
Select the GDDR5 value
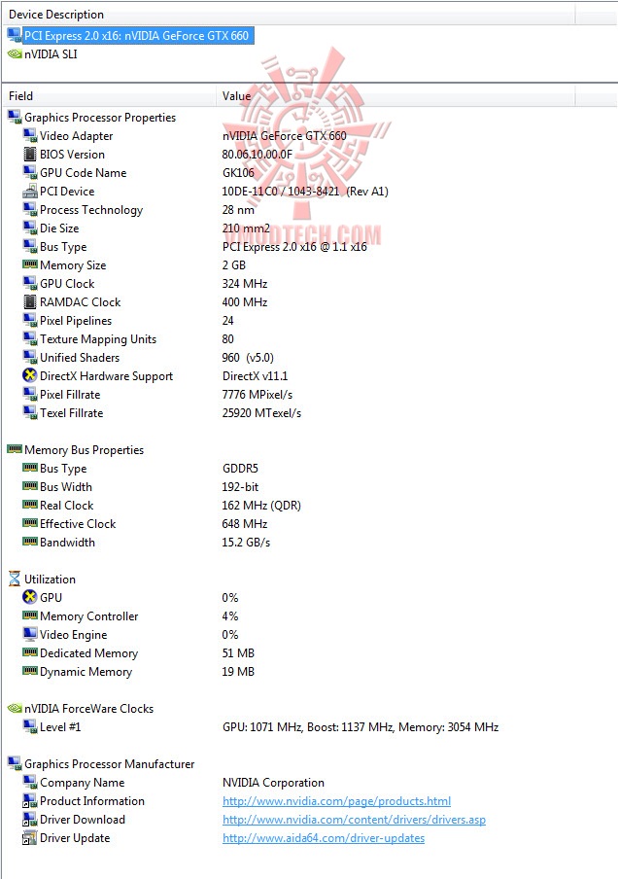click(240, 469)
